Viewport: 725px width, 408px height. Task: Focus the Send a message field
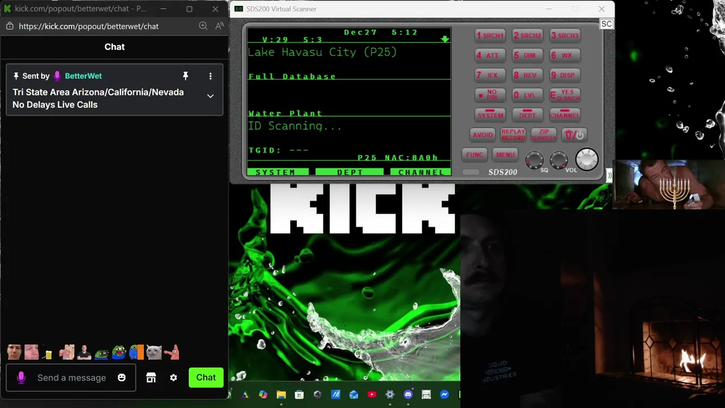pos(71,377)
